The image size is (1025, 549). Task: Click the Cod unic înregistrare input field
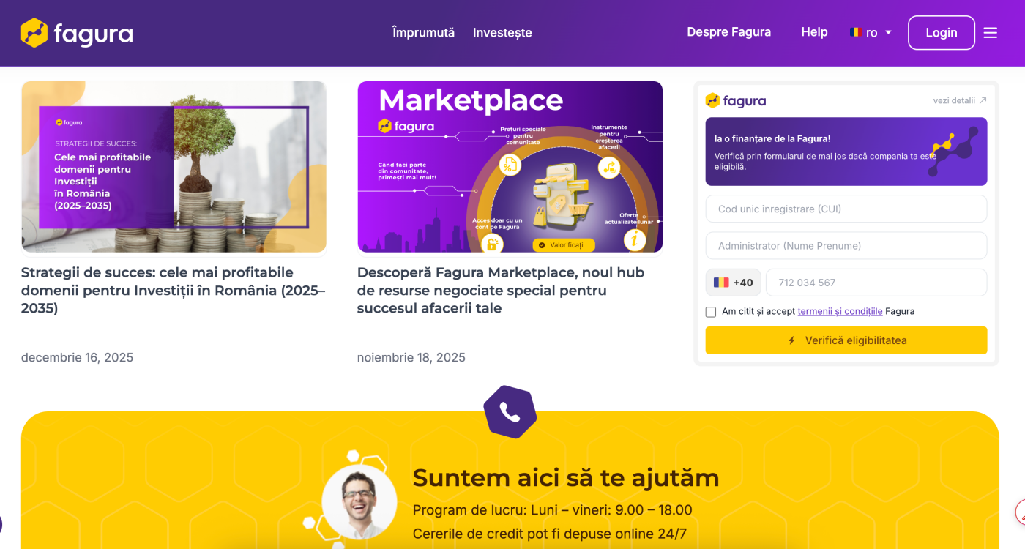coord(846,209)
